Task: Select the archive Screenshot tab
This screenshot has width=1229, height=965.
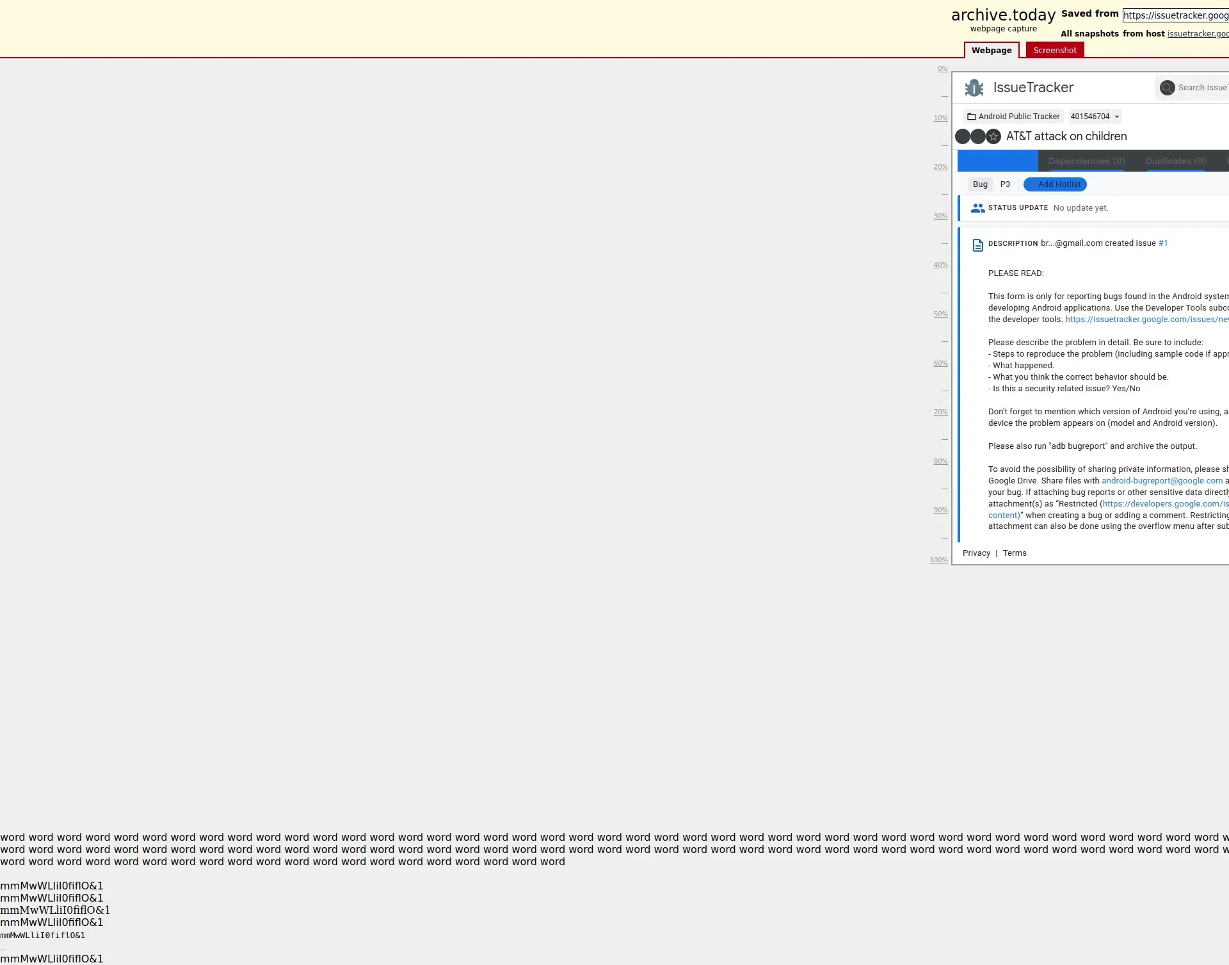Action: (1055, 51)
